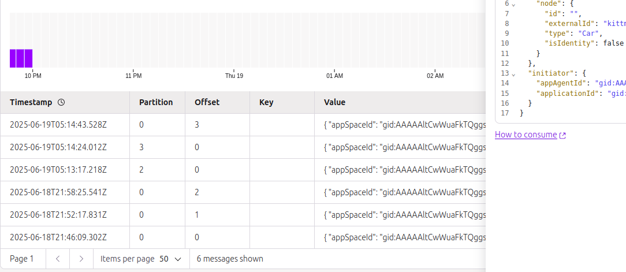626x272 pixels.
Task: Sort by the Offset column header
Action: [207, 102]
